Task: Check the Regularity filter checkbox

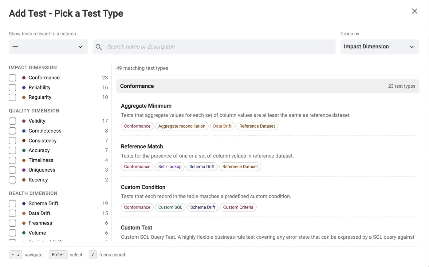Action: [x=12, y=97]
